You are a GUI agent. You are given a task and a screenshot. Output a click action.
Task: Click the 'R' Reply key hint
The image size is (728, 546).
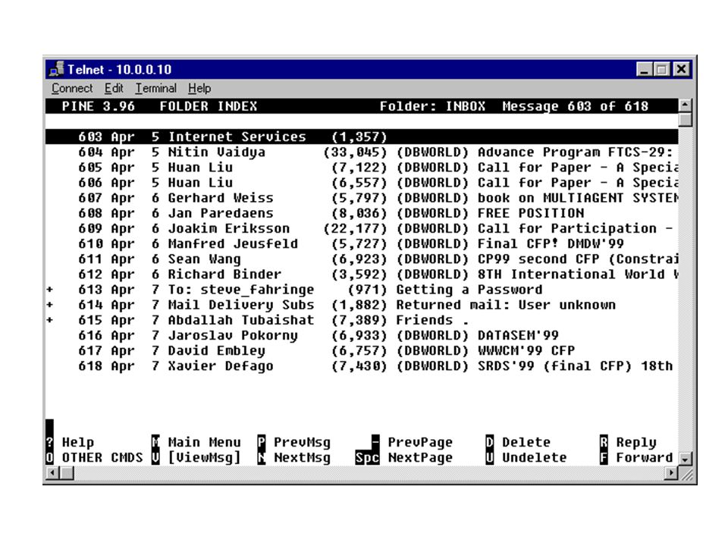click(x=604, y=442)
